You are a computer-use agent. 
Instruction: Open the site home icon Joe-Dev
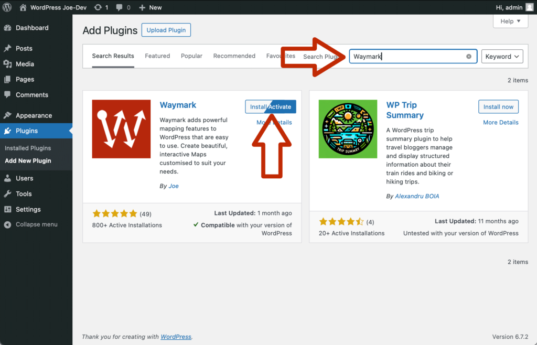(x=23, y=7)
